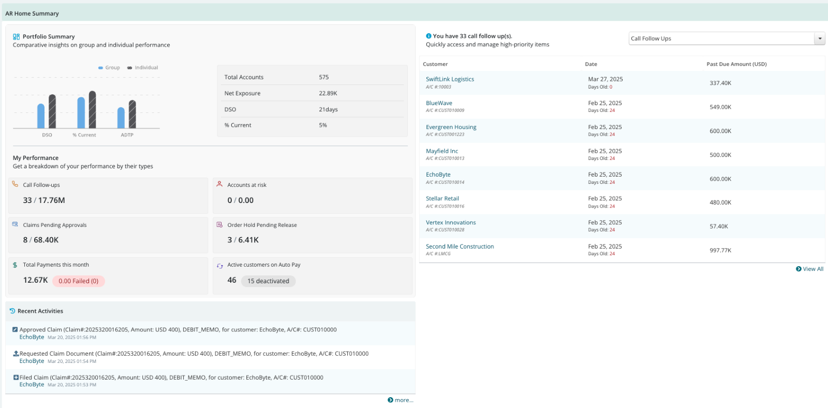Click the 0.00 Failed (0) badge
The width and height of the screenshot is (828, 408).
79,281
